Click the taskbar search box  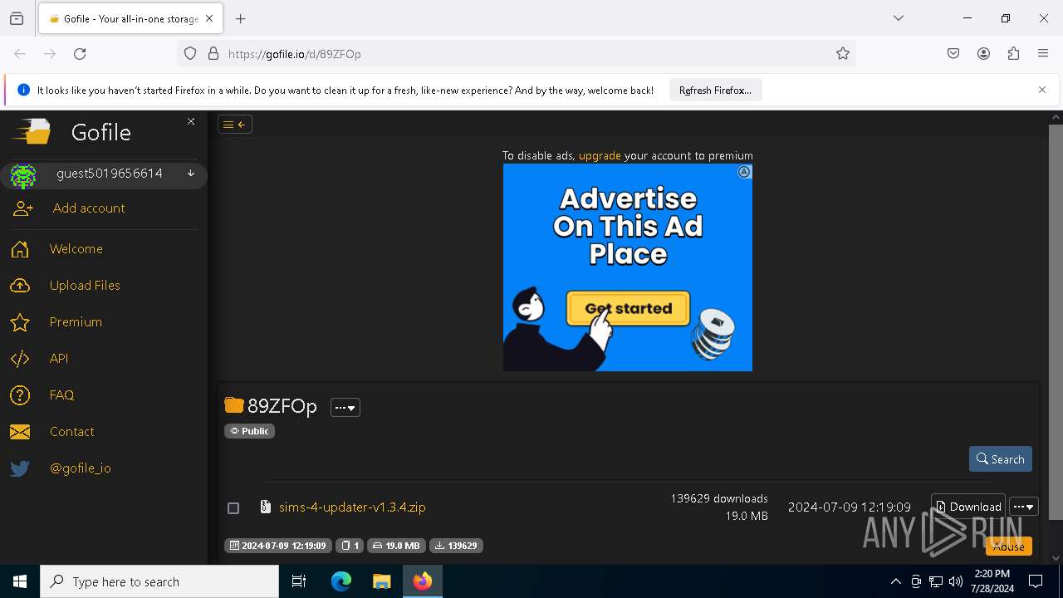point(159,581)
